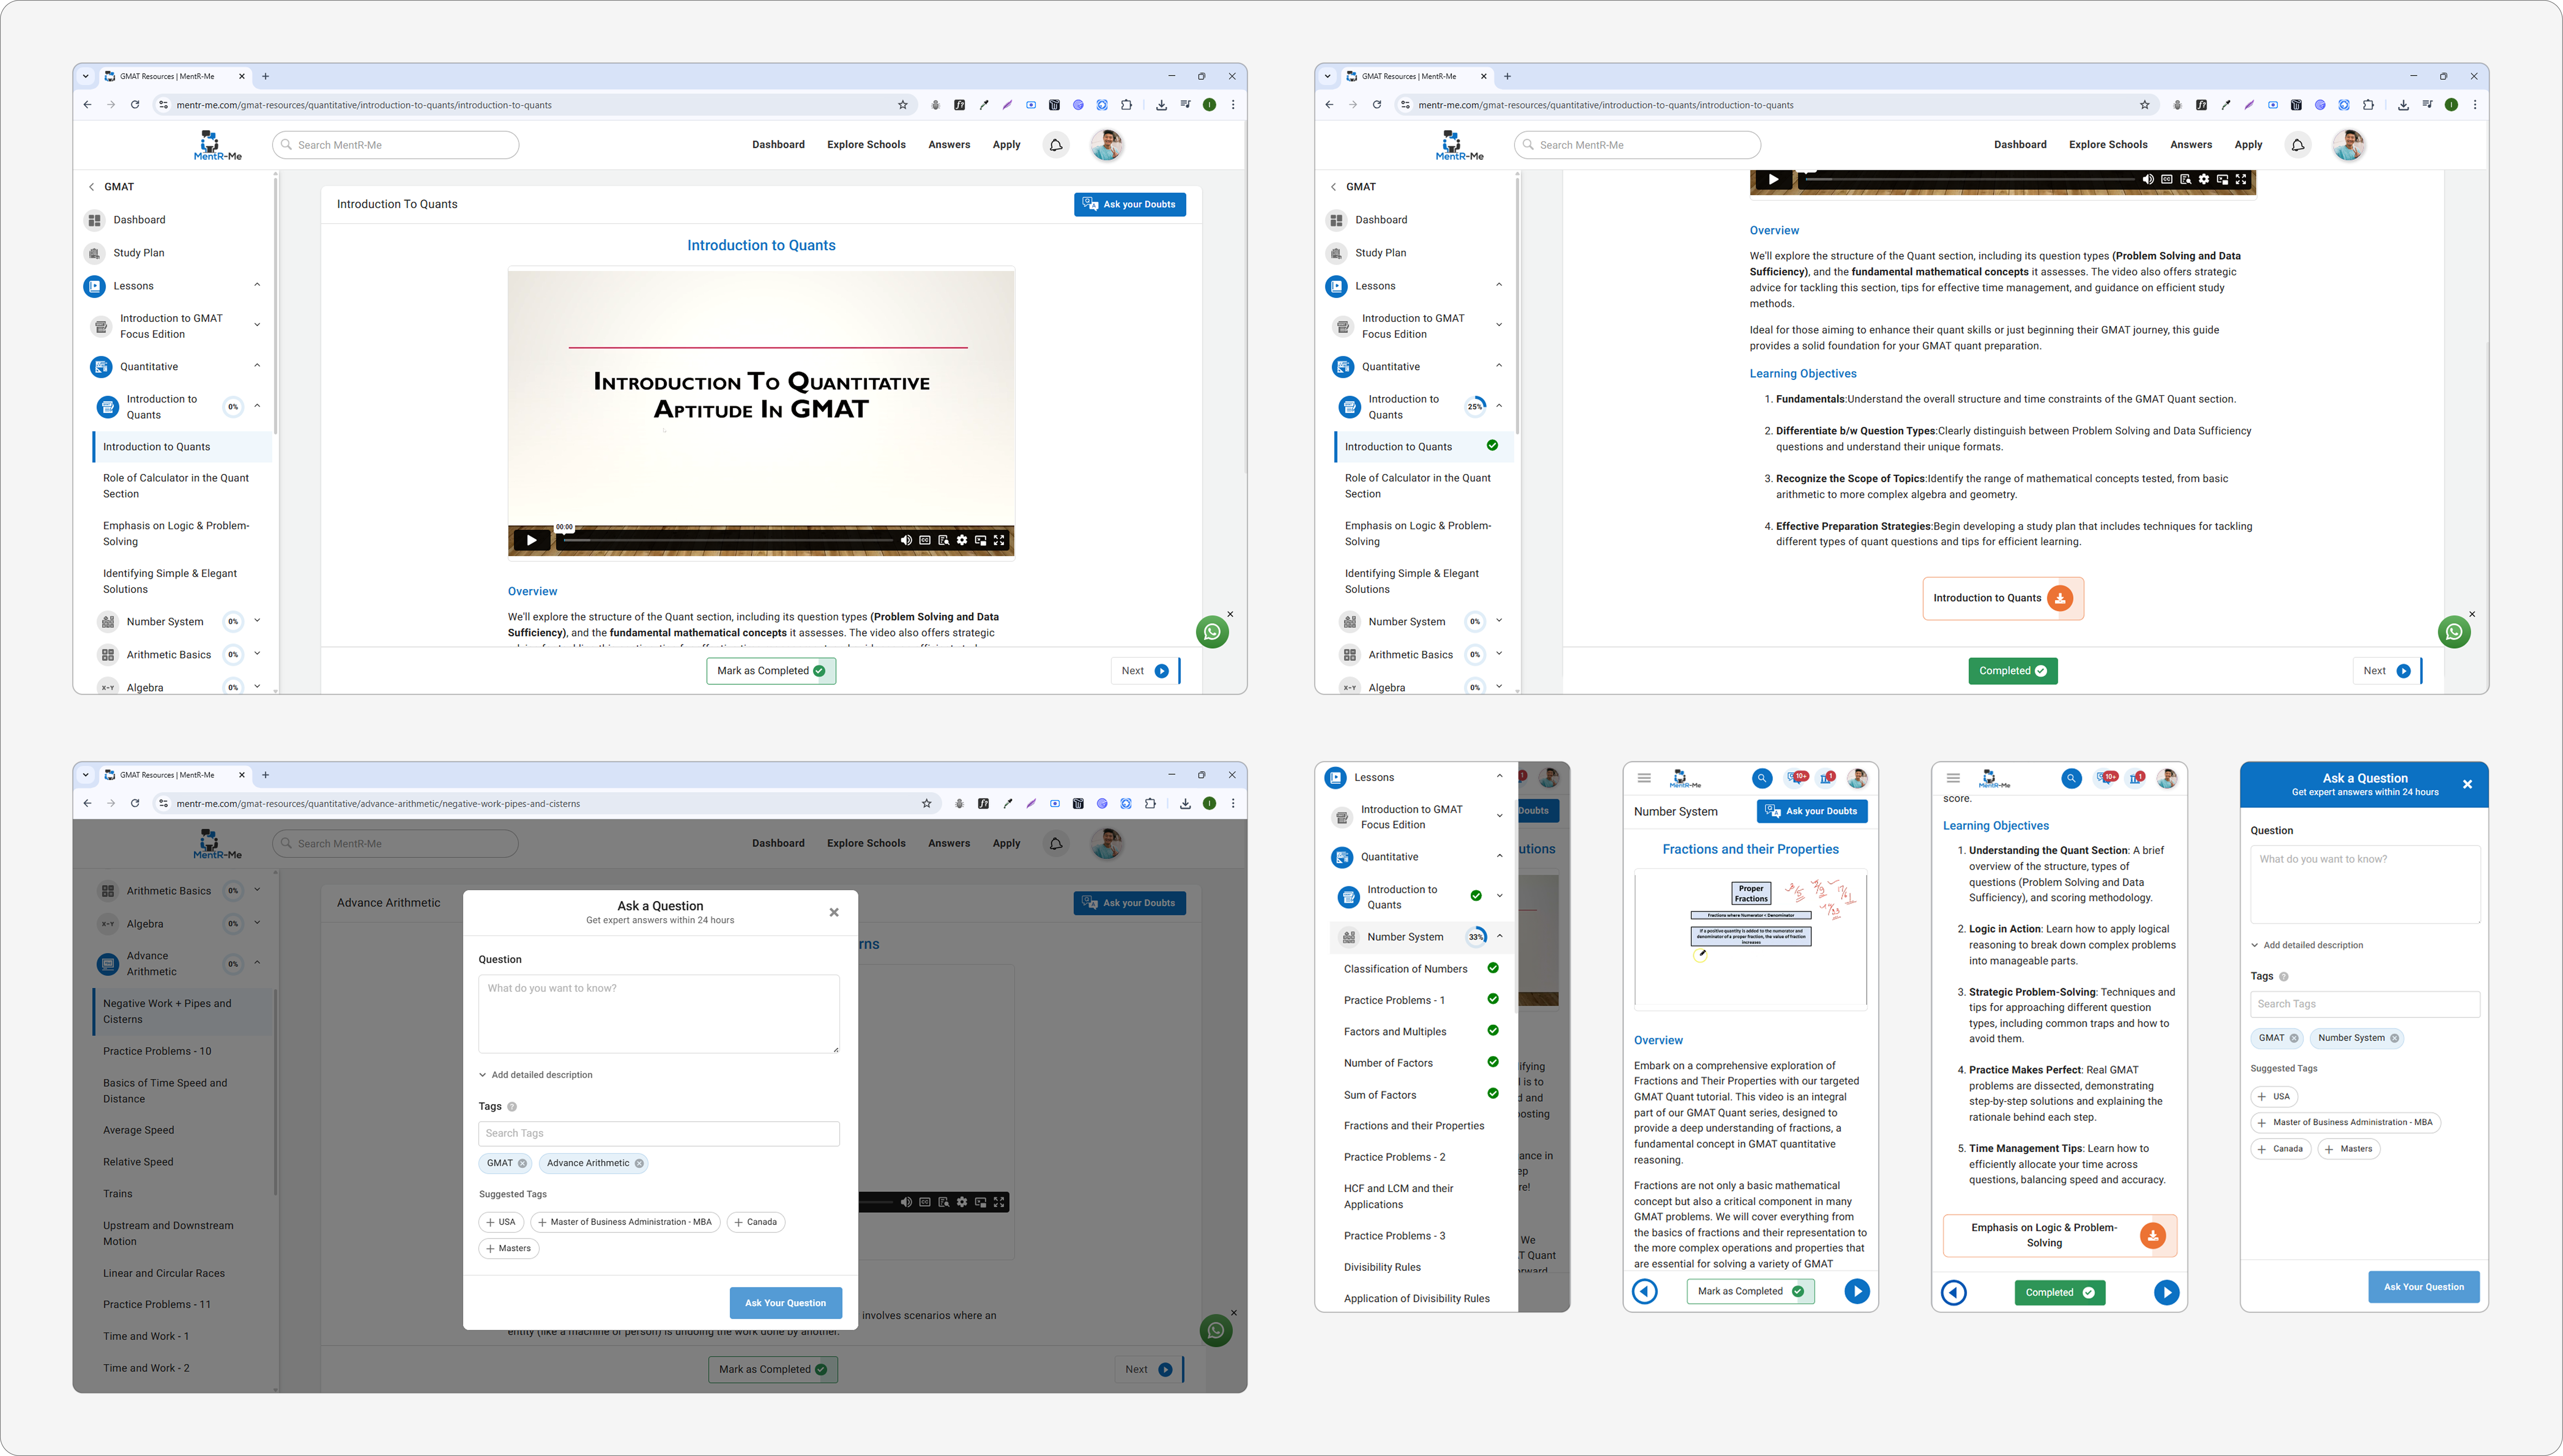This screenshot has height=1456, width=2563.
Task: Toggle Completed on mobile Learning Objectives screen
Action: pos(2060,1292)
